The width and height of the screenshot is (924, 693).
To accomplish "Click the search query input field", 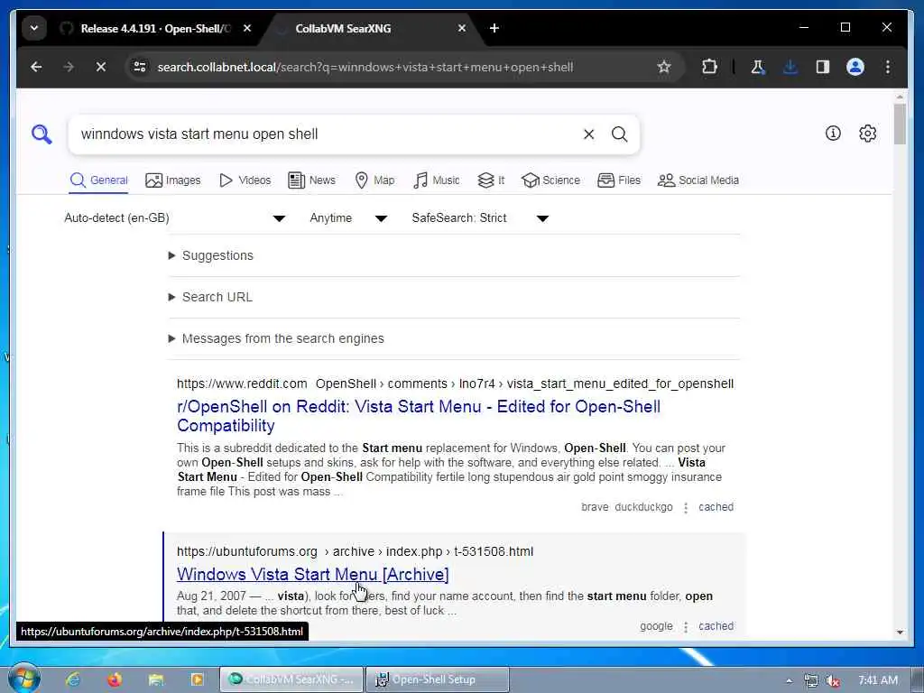I will (324, 134).
